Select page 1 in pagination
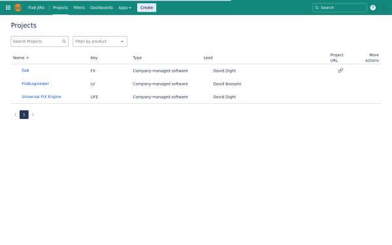The image size is (392, 245). coord(24,114)
